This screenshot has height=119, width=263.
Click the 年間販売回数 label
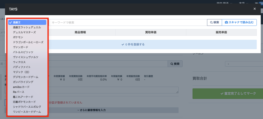tap(133, 76)
